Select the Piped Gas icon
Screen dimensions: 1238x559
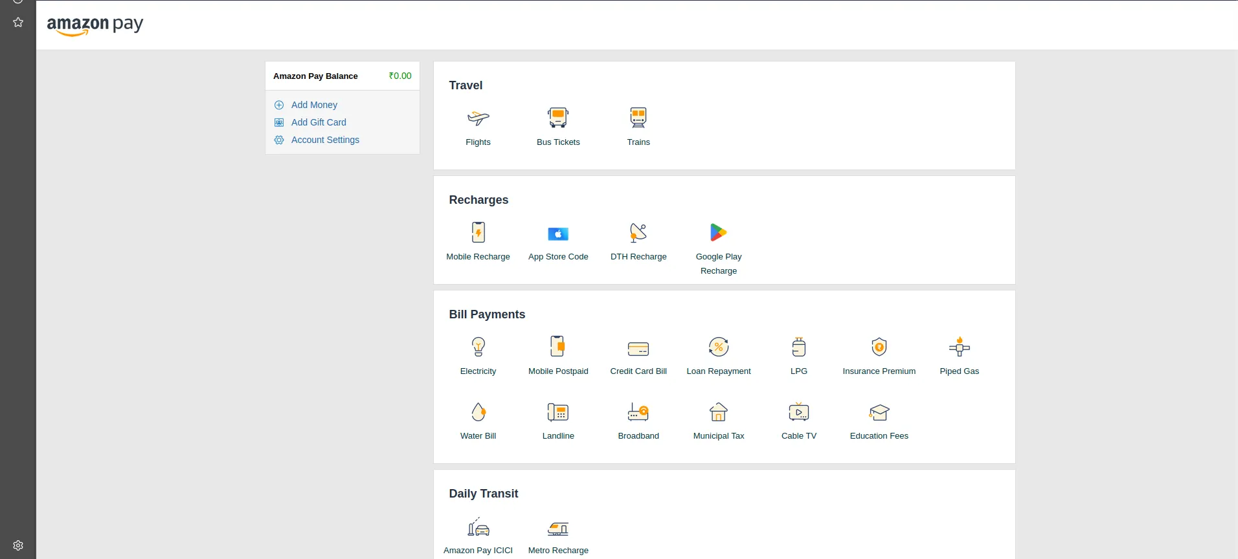(960, 347)
